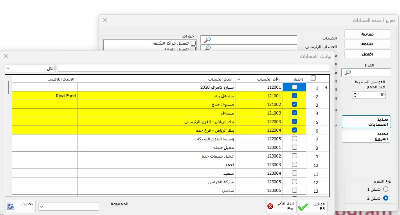Click the إختيار column header
Screen dimensions: 400x215
[x=295, y=79]
